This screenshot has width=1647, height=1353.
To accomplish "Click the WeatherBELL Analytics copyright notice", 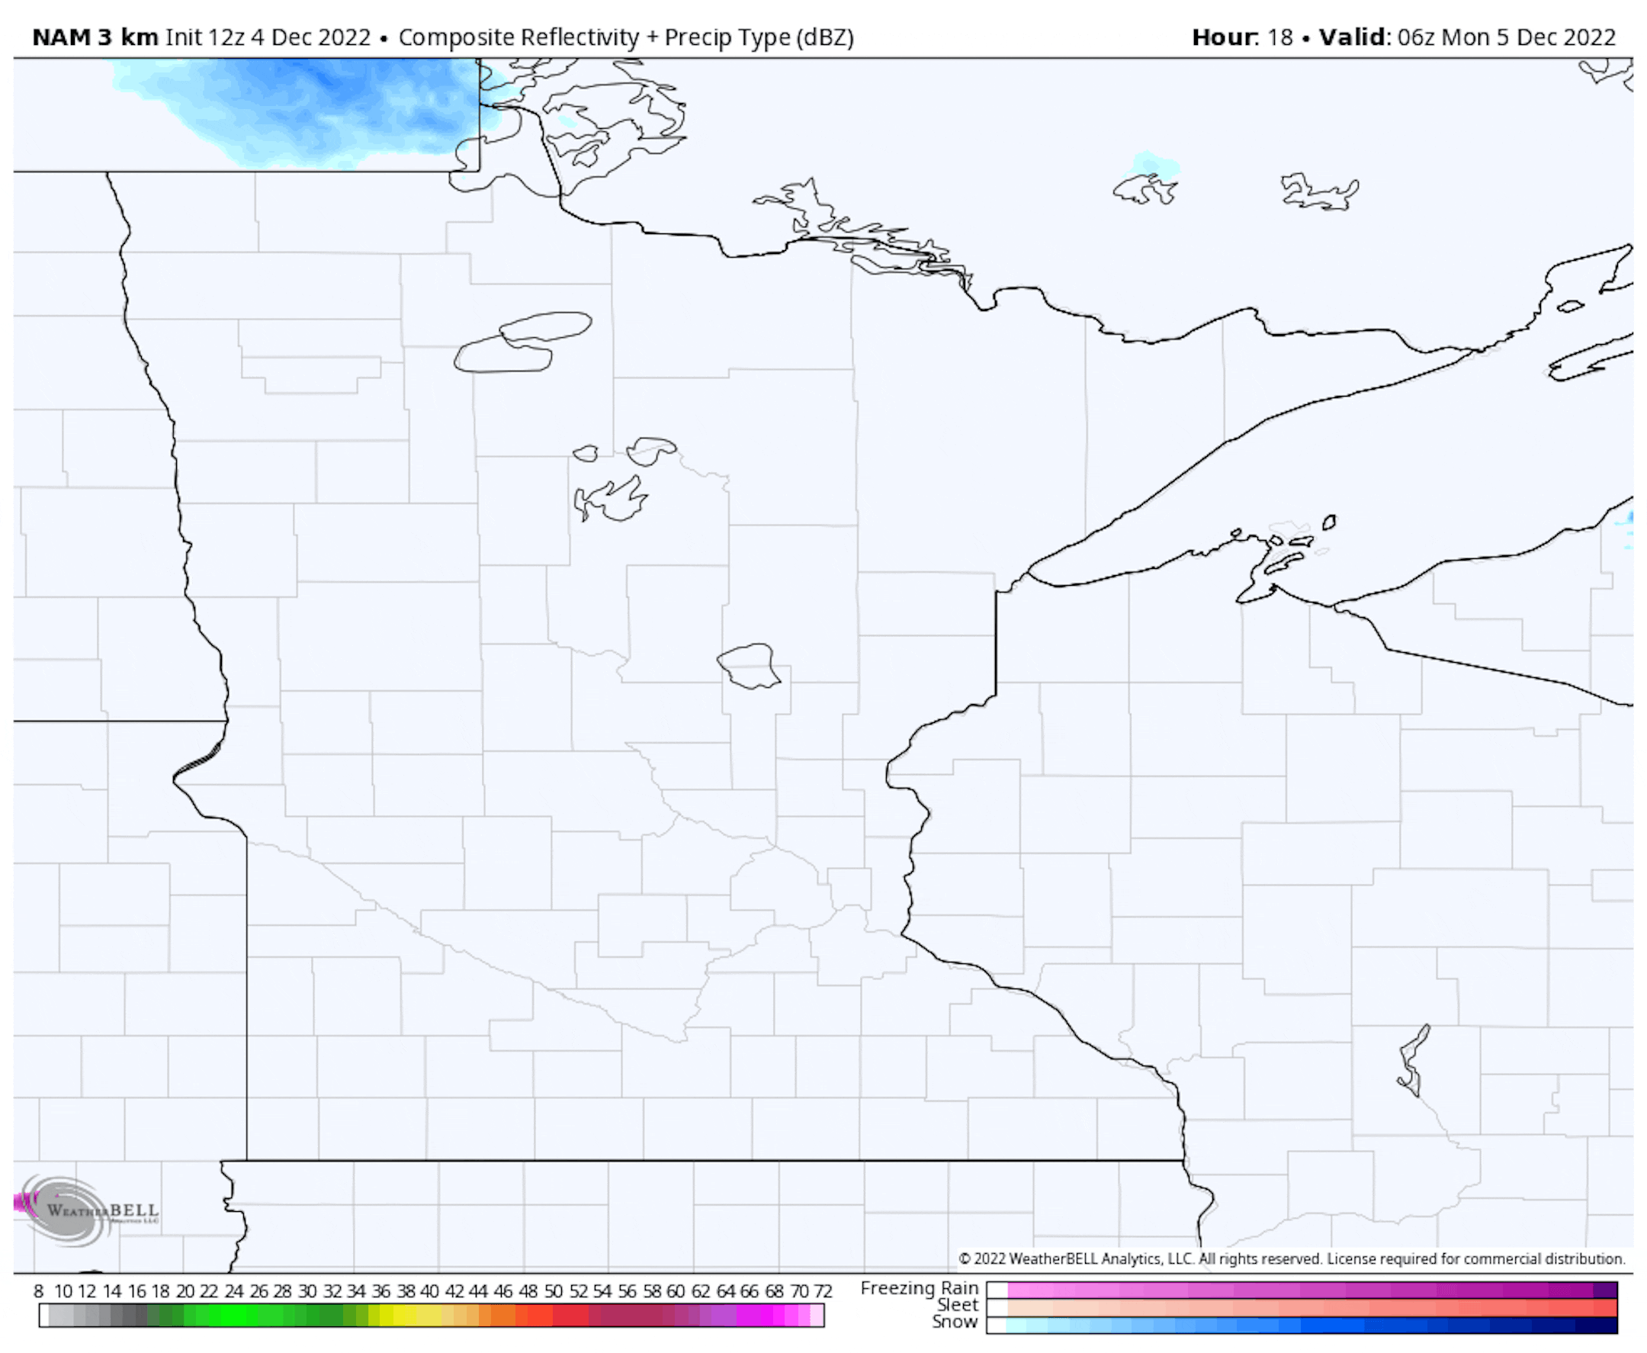I will (x=1291, y=1258).
